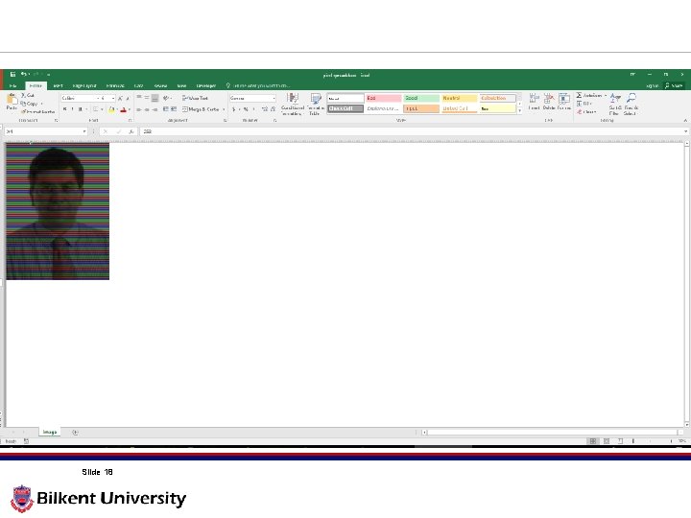
Task: Open the Borders dropdown arrow
Action: coord(102,109)
